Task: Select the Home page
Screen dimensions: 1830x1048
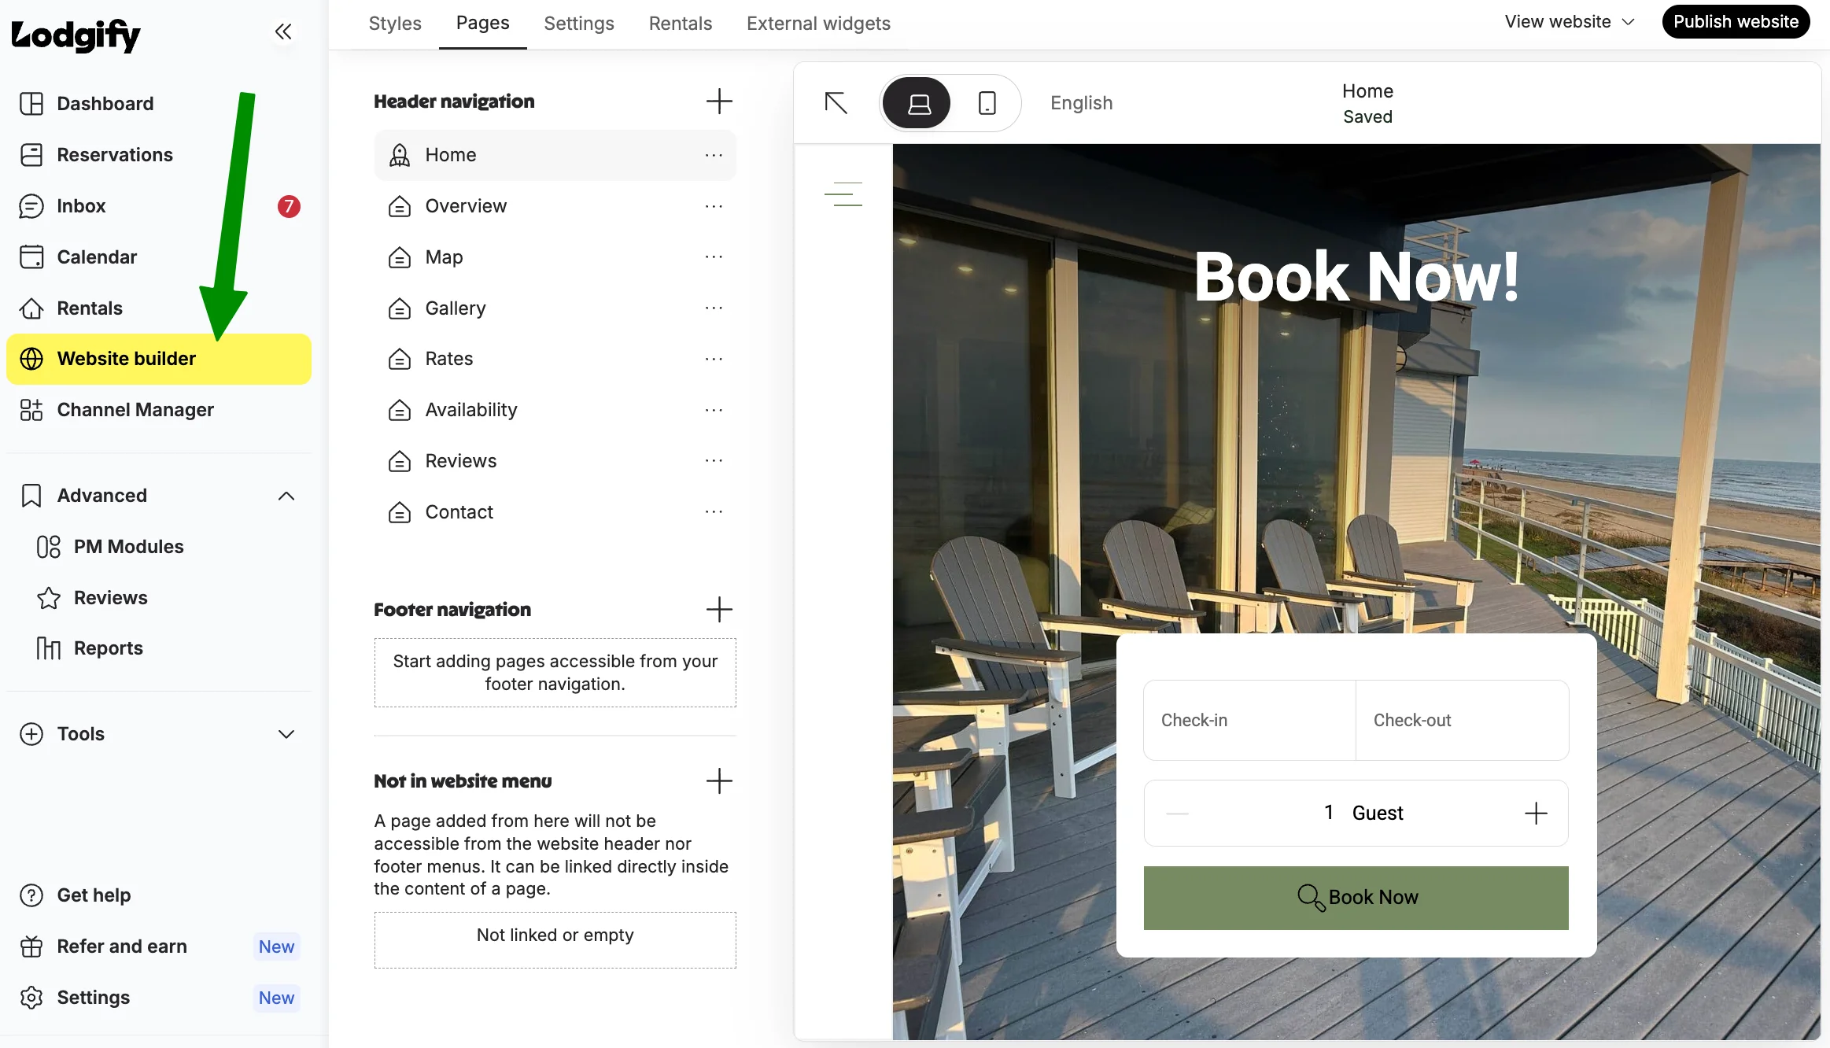Action: 555,155
